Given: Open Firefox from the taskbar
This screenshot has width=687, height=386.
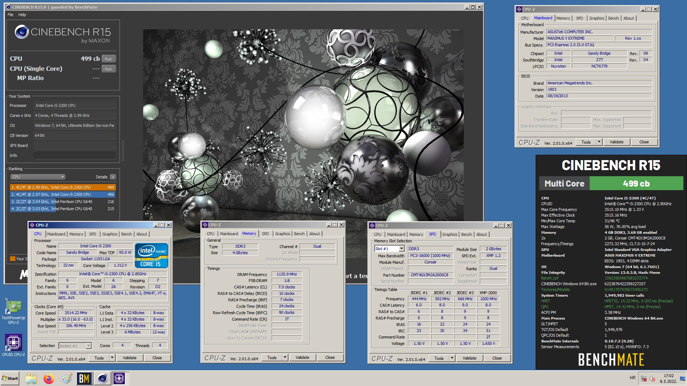Looking at the screenshot, I should 49,378.
